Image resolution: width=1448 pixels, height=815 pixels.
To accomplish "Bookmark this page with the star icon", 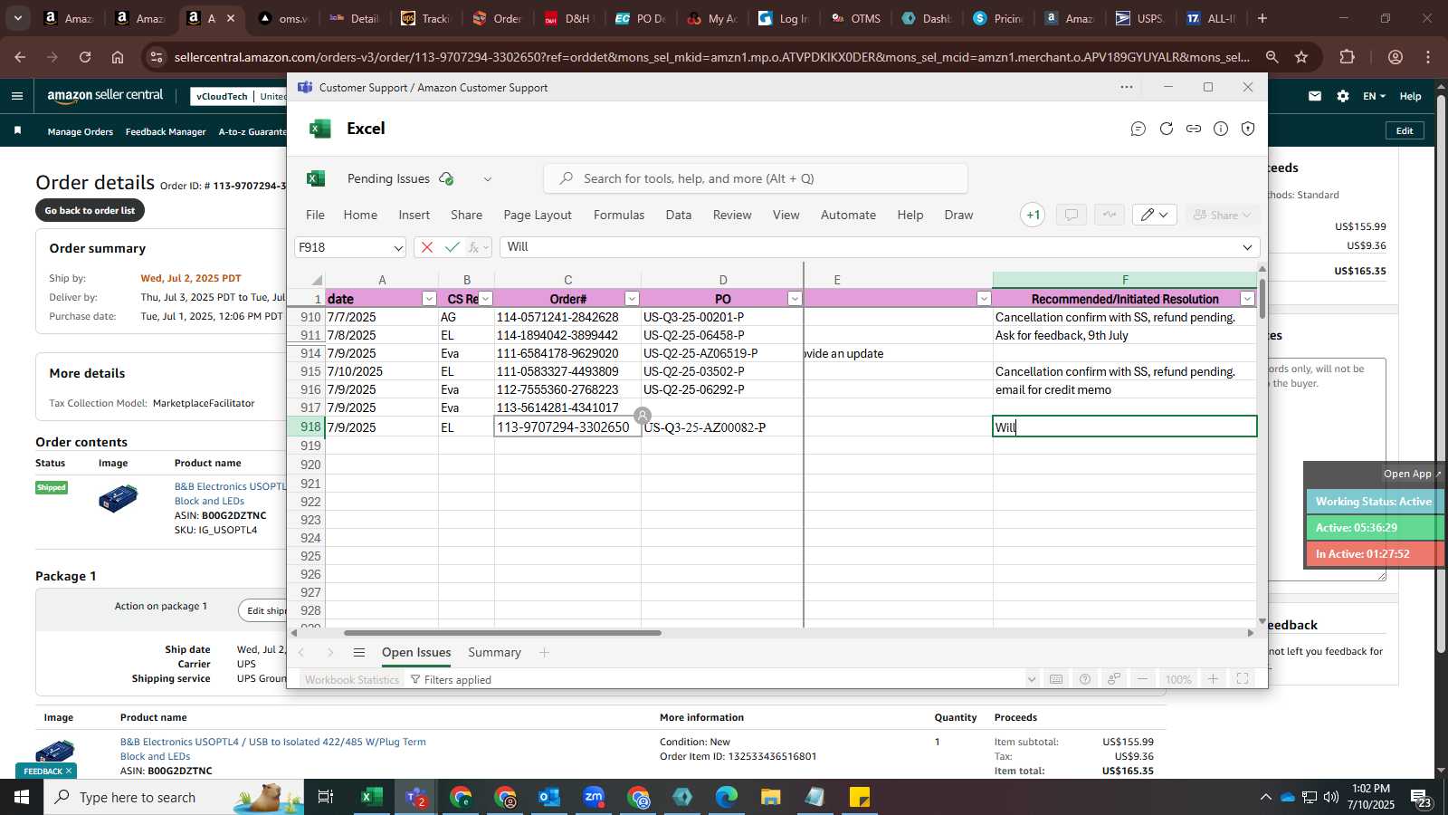I will point(1301,57).
